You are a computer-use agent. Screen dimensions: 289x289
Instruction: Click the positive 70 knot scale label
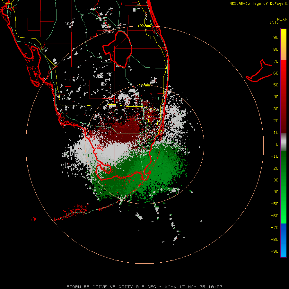click(276, 61)
